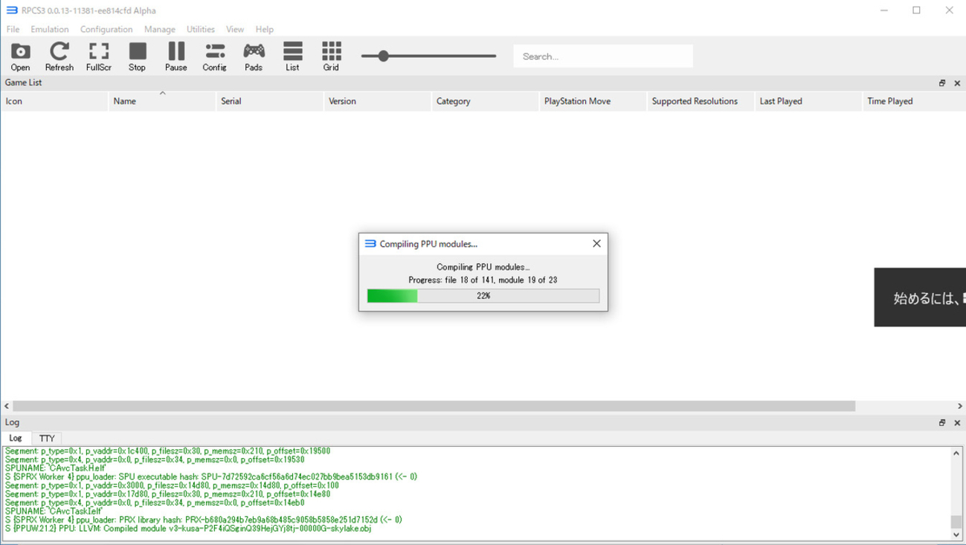Float the Game List panel
Image resolution: width=966 pixels, height=545 pixels.
click(x=942, y=83)
